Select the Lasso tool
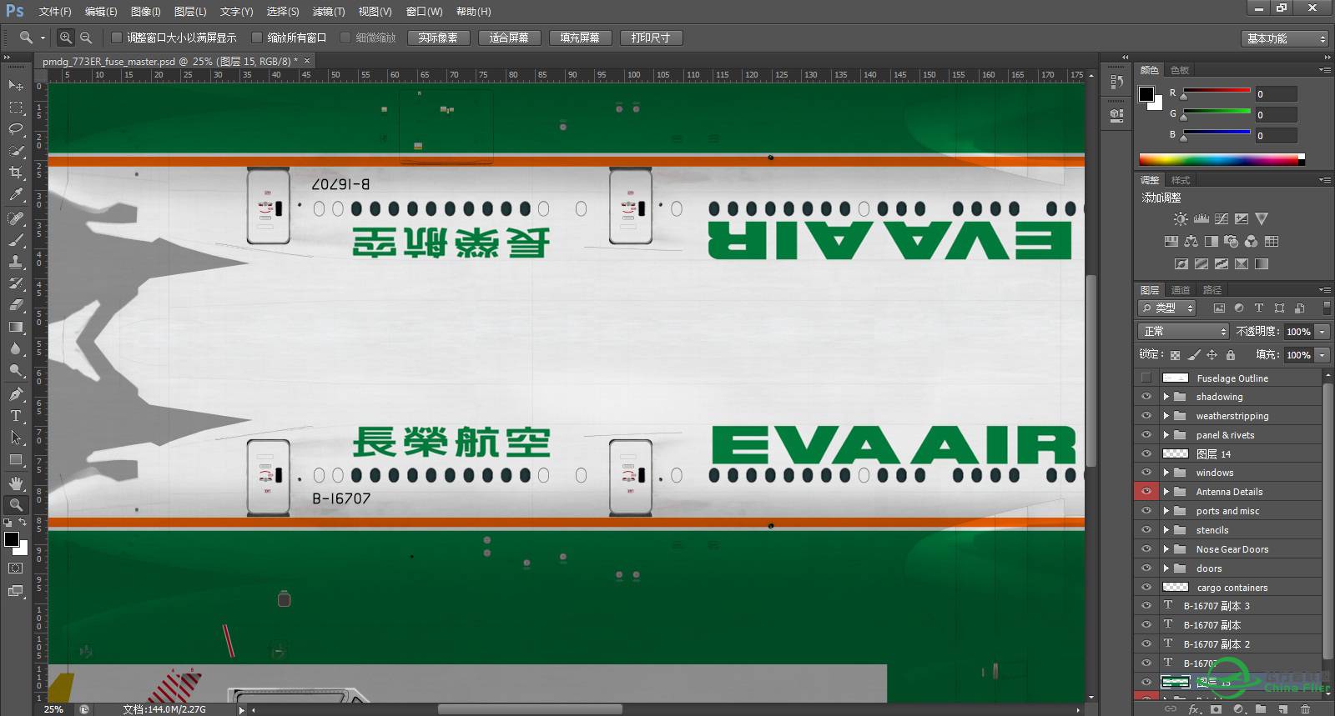This screenshot has width=1335, height=716. pyautogui.click(x=15, y=128)
